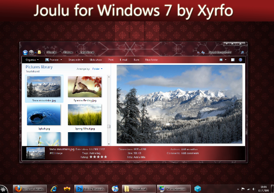Click the file list scroll-down arrow
Image resolution: width=274 pixels, height=193 pixels.
click(109, 144)
